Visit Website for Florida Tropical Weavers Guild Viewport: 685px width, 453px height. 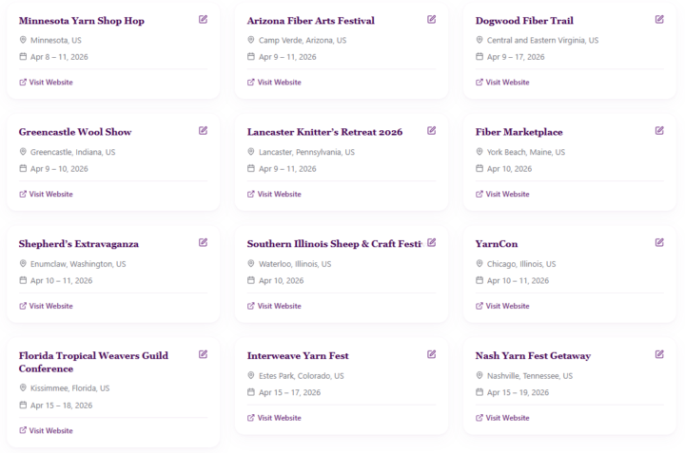(46, 430)
